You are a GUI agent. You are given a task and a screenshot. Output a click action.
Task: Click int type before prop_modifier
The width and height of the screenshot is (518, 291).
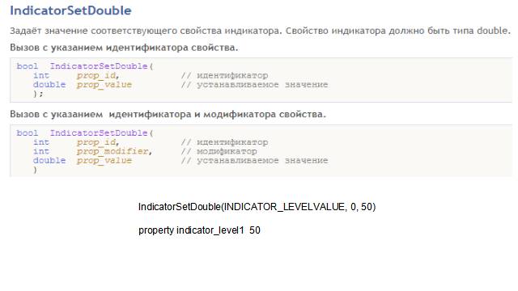[x=41, y=151]
